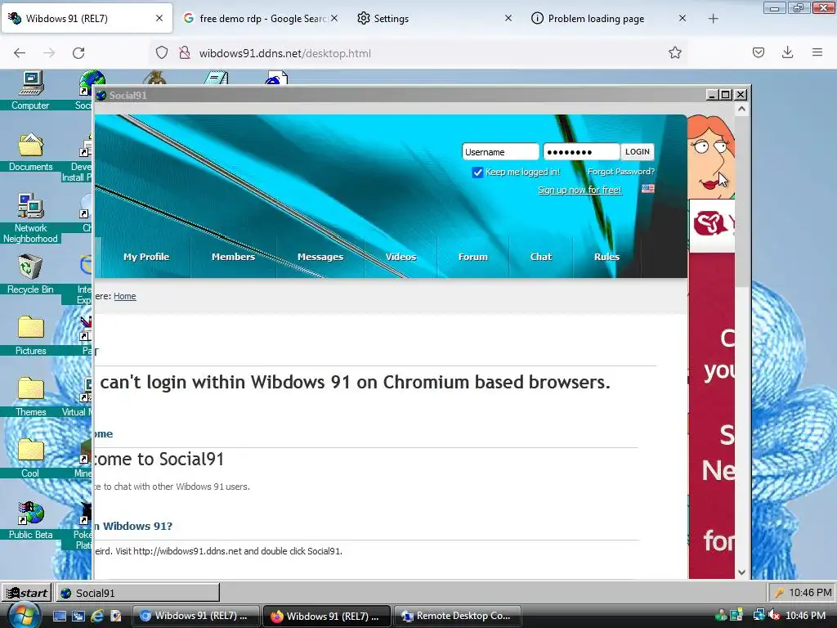Click the key icon in Wibdows tray
Viewport: 837px width, 628px height.
click(x=779, y=593)
